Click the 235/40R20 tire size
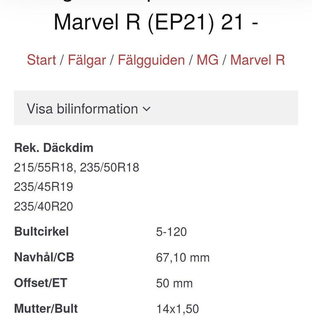This screenshot has height=322, width=312. (43, 206)
